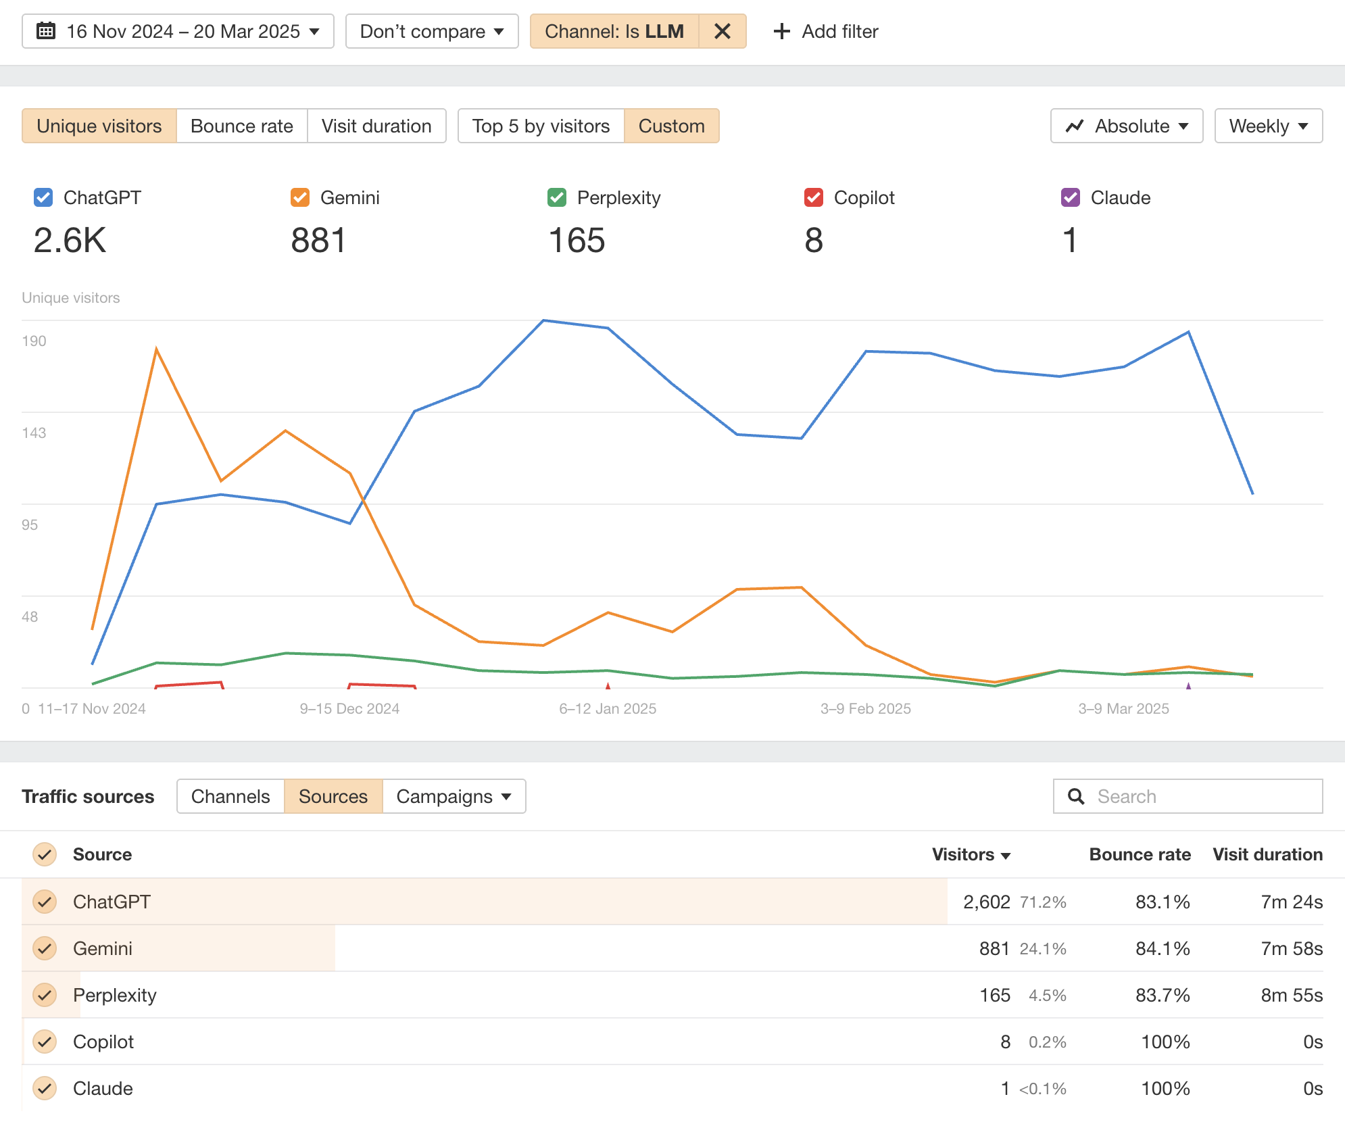The height and width of the screenshot is (1126, 1345).
Task: Open the Don't compare dropdown
Action: point(432,31)
